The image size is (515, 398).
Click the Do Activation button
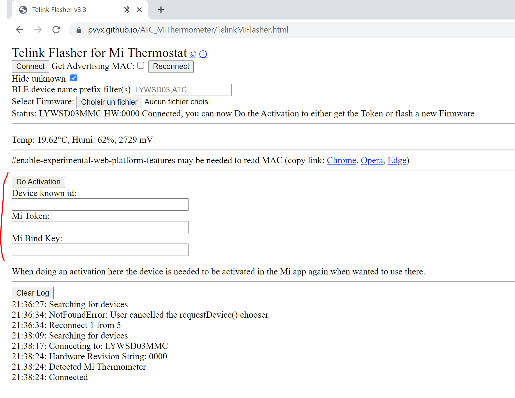38,182
